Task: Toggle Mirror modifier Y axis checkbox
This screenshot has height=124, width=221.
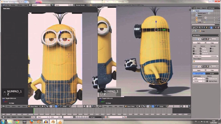Action: 194,51
